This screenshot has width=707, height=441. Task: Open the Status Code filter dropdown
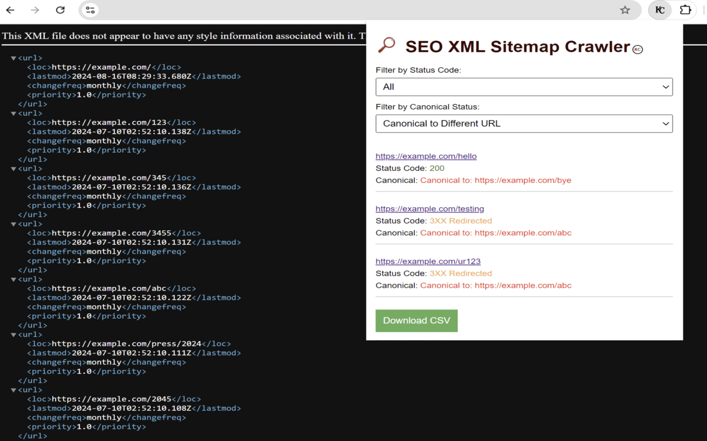(524, 87)
